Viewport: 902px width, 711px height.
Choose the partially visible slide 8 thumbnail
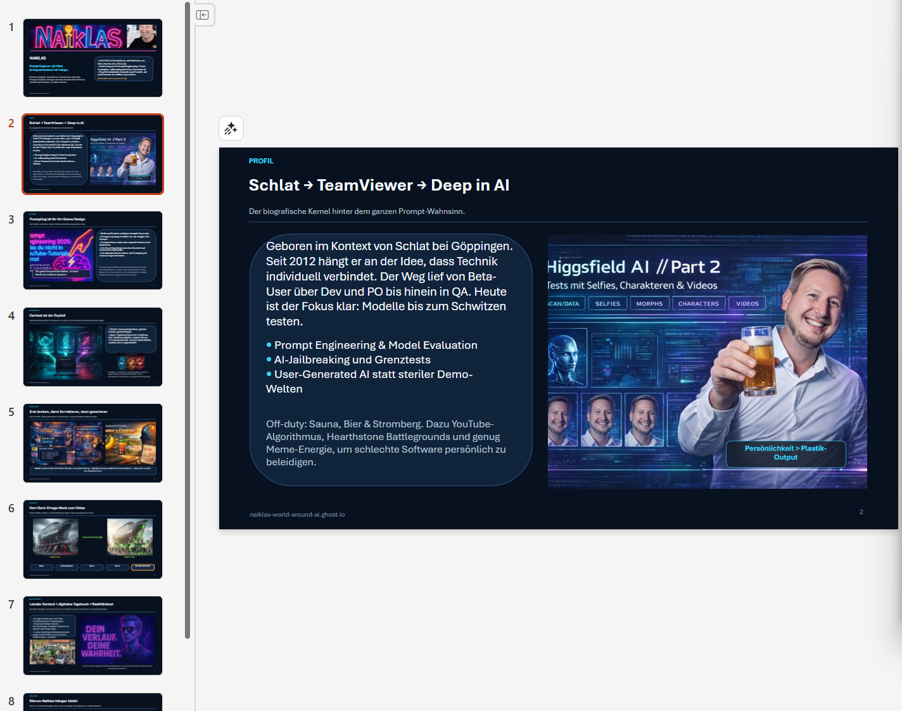pos(92,702)
